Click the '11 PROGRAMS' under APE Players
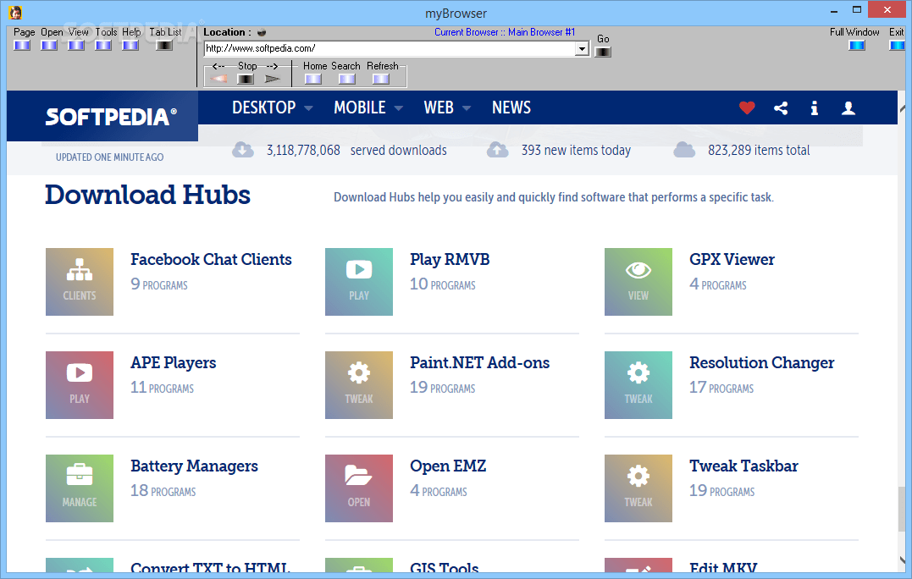912x579 pixels. (163, 387)
